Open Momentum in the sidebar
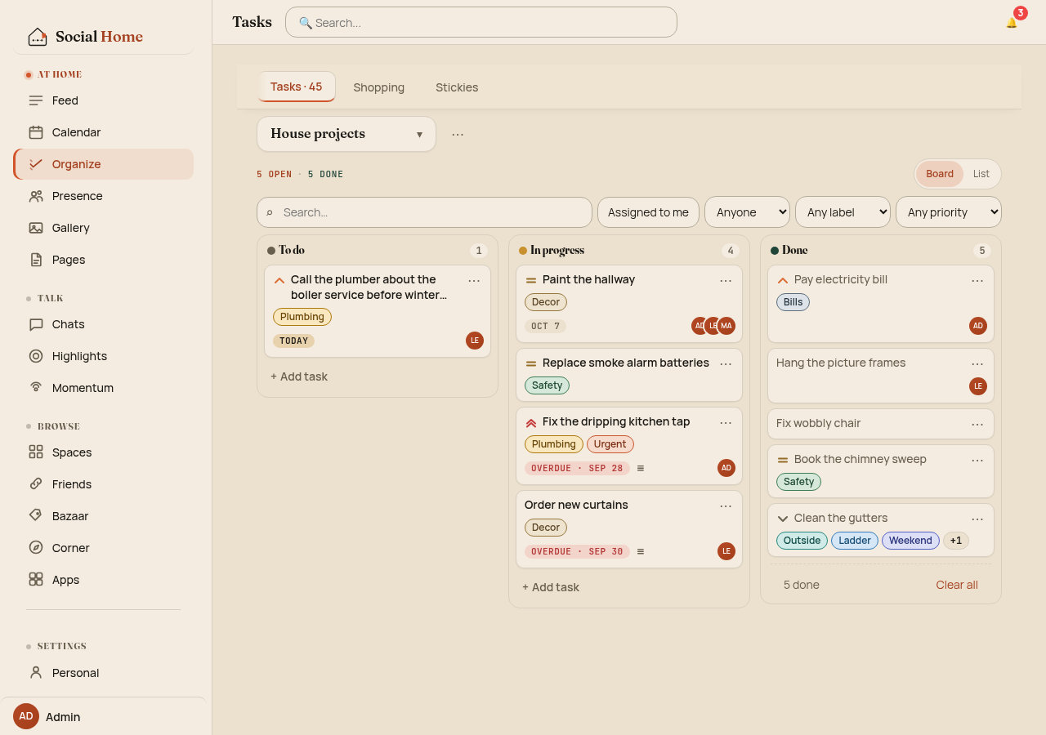This screenshot has height=735, width=1046. pyautogui.click(x=103, y=388)
